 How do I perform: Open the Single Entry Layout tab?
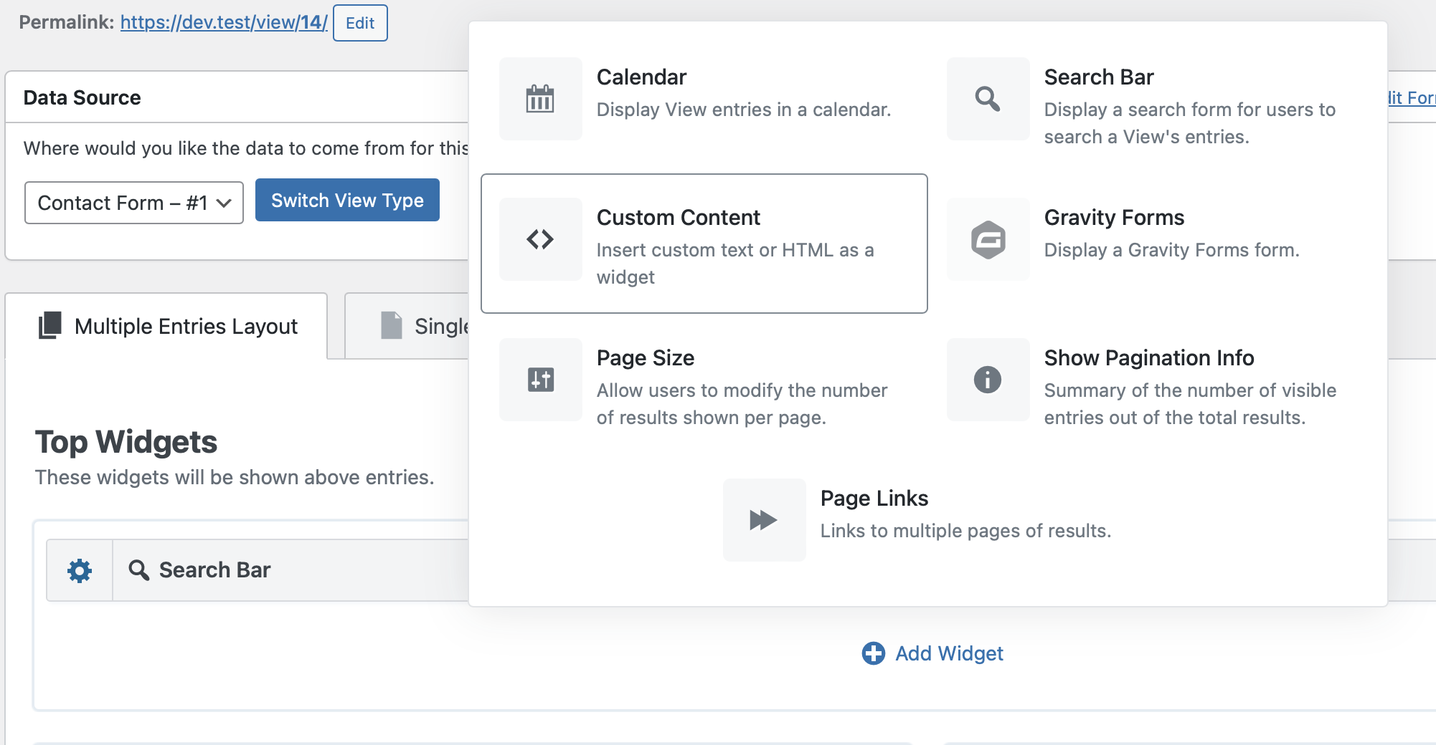[423, 327]
